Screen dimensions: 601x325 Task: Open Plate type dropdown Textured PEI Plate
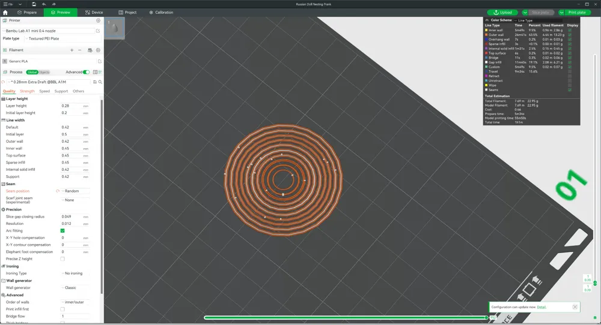point(63,38)
